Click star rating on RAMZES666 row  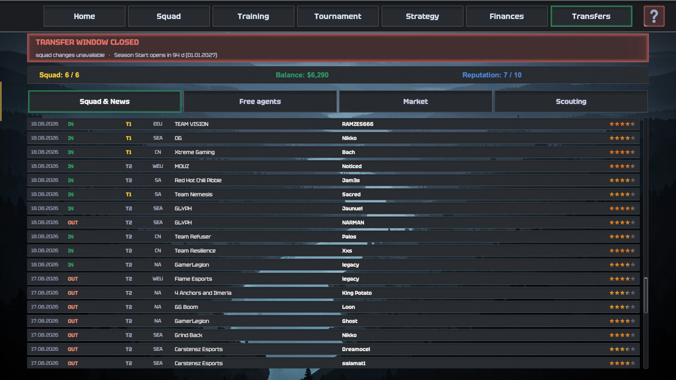coord(622,124)
